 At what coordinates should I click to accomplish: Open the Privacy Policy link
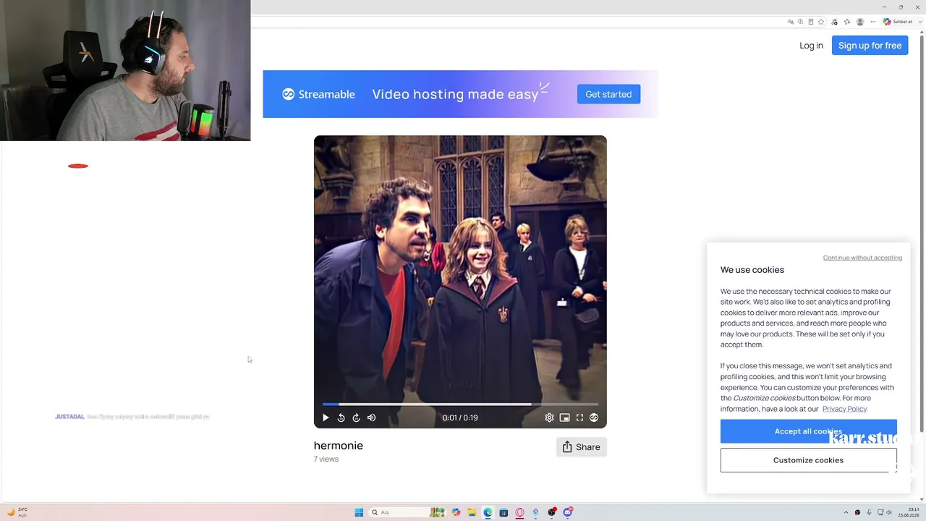844,409
